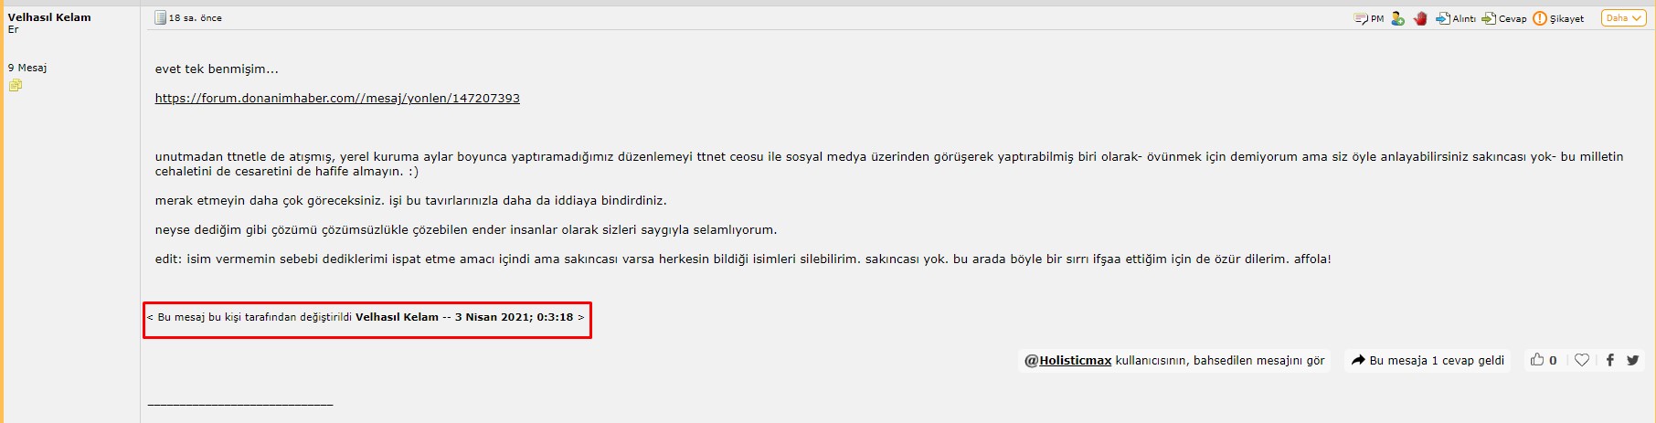Quote this message with Alıntı
Viewport: 1656px width, 423px height.
click(1455, 18)
